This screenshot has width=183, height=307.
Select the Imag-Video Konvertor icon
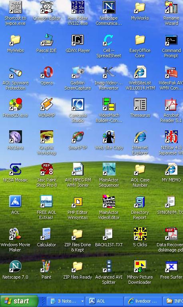(x=109, y=72)
